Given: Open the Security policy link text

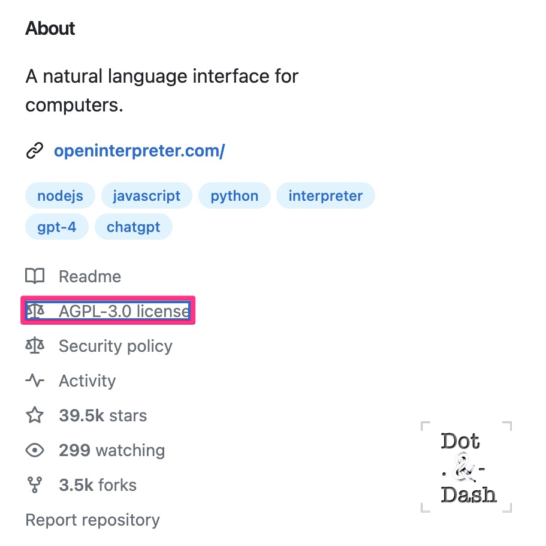Looking at the screenshot, I should [116, 346].
